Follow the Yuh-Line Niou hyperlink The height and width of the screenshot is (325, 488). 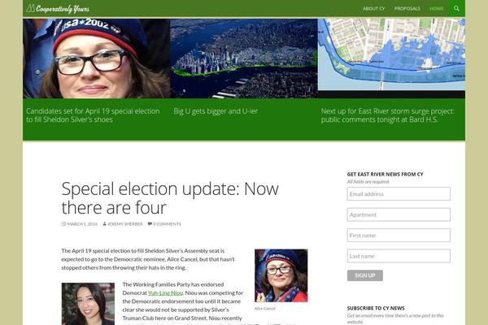pyautogui.click(x=165, y=293)
